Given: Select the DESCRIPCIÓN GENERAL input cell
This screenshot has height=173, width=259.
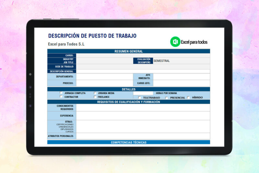Looking at the screenshot, I should (x=143, y=71).
